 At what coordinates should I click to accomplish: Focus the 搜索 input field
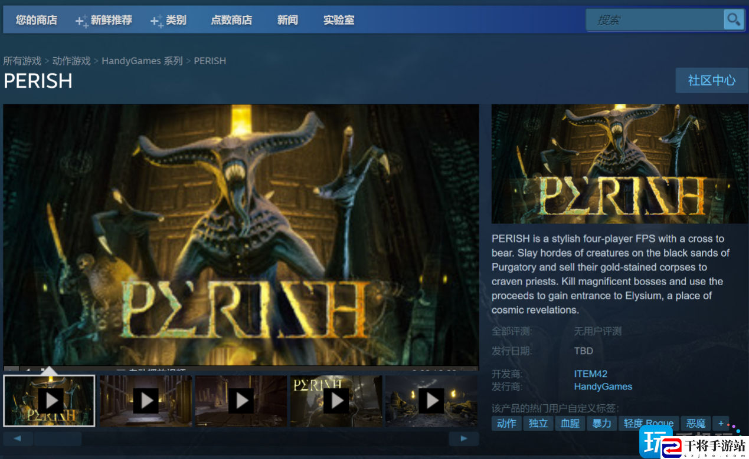pyautogui.click(x=655, y=19)
